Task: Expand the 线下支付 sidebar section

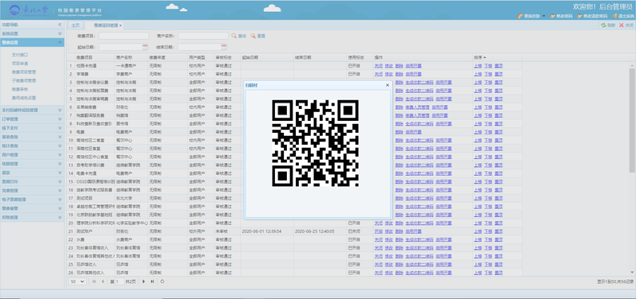Action: coord(60,128)
